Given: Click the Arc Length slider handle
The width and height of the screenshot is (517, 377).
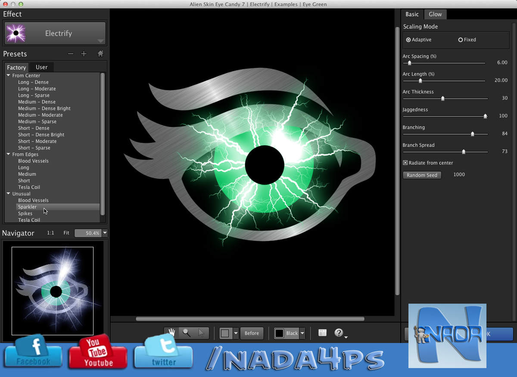Looking at the screenshot, I should [x=420, y=81].
